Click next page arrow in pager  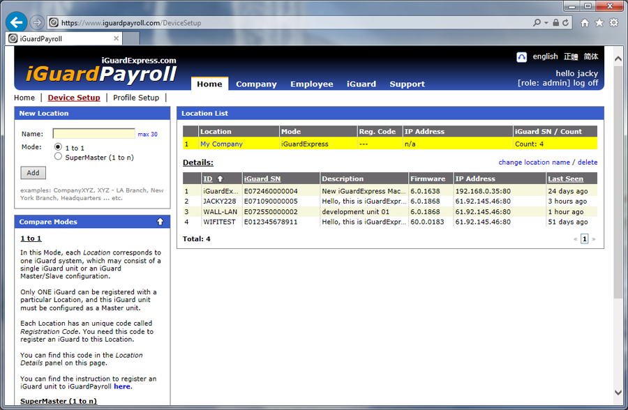594,239
